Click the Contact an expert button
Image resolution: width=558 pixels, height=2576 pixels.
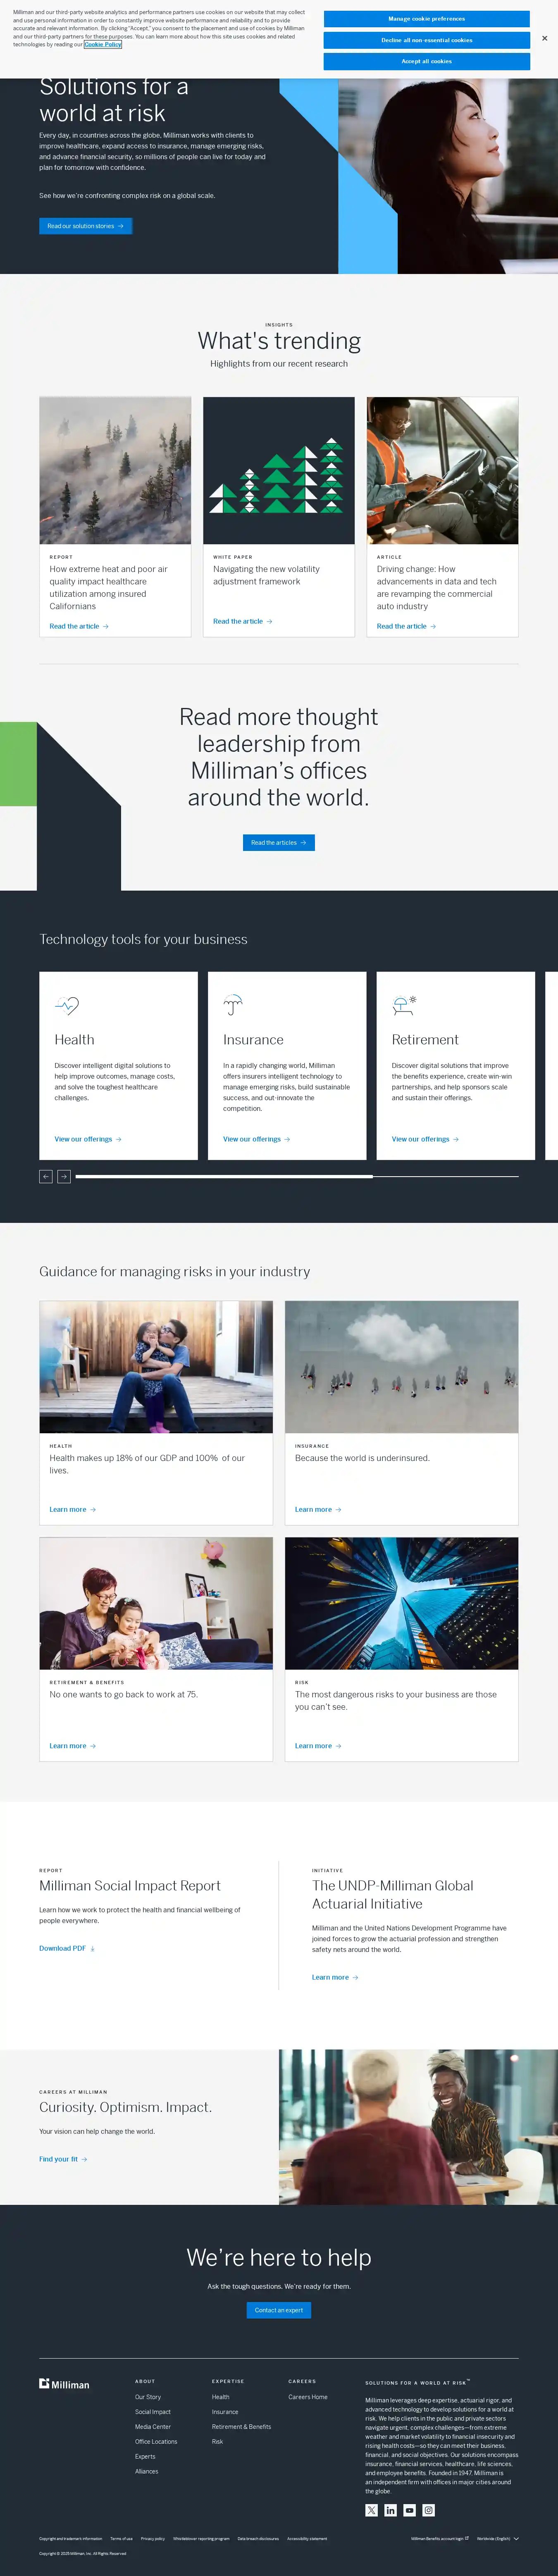pyautogui.click(x=279, y=2310)
